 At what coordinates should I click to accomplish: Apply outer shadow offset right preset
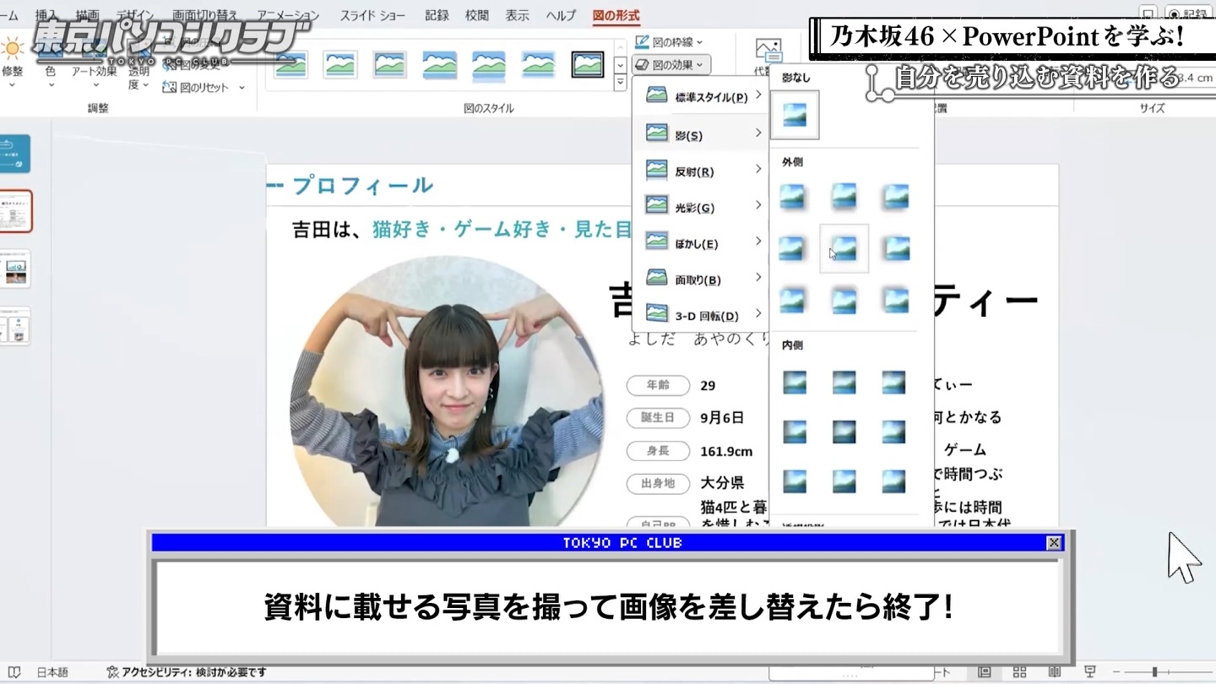coord(793,248)
